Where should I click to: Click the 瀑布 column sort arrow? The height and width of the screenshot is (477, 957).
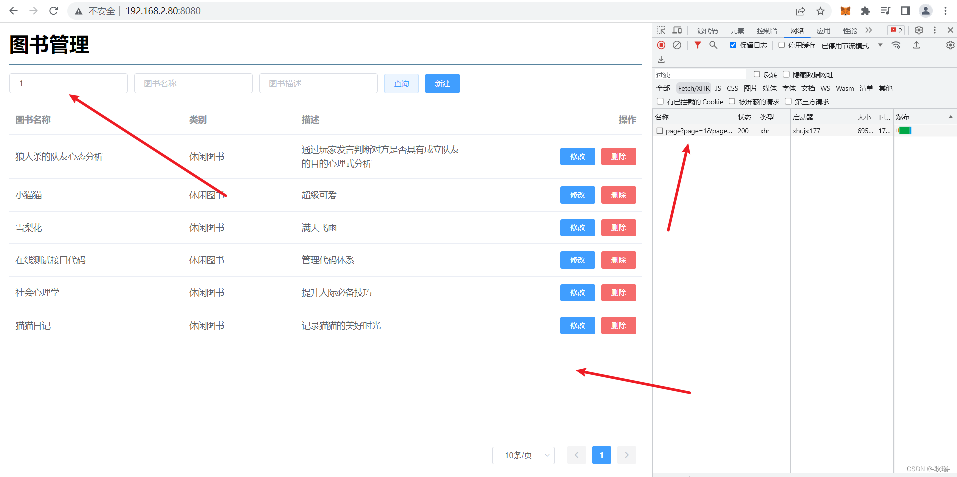click(950, 117)
